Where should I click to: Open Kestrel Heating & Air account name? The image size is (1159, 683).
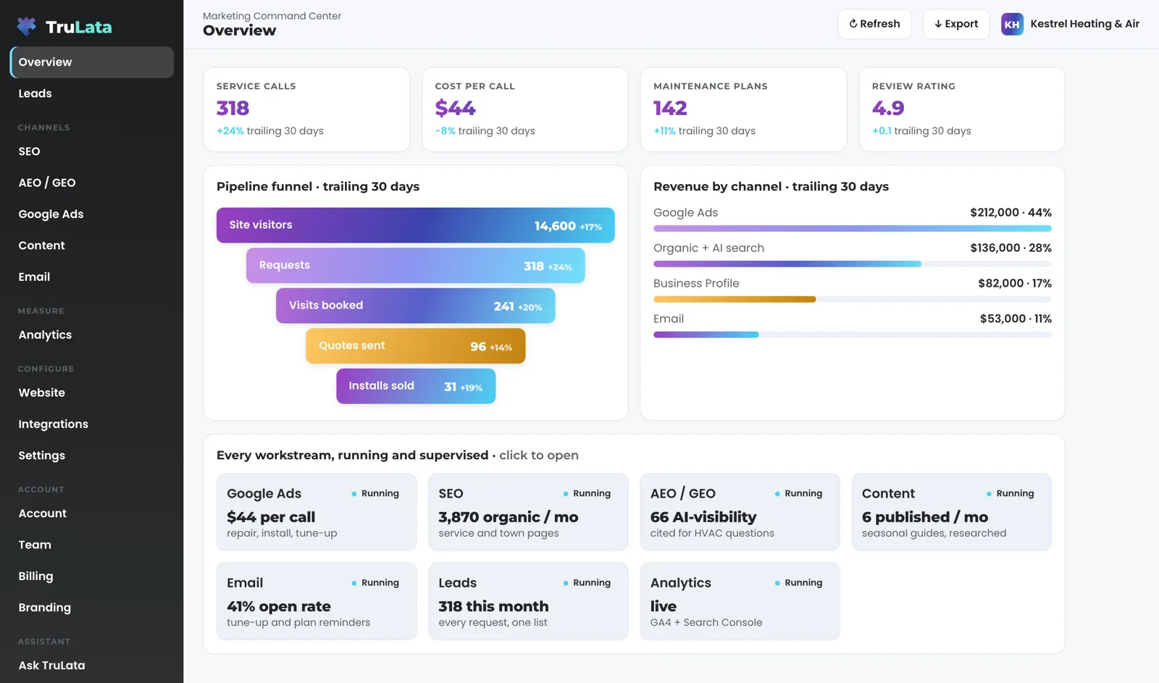coord(1084,24)
